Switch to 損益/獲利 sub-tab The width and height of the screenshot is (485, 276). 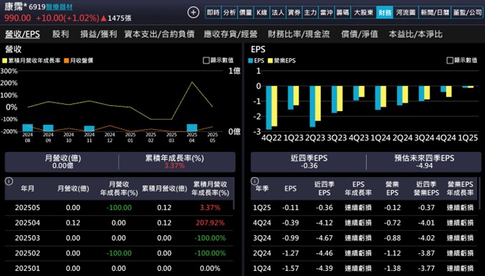point(99,34)
